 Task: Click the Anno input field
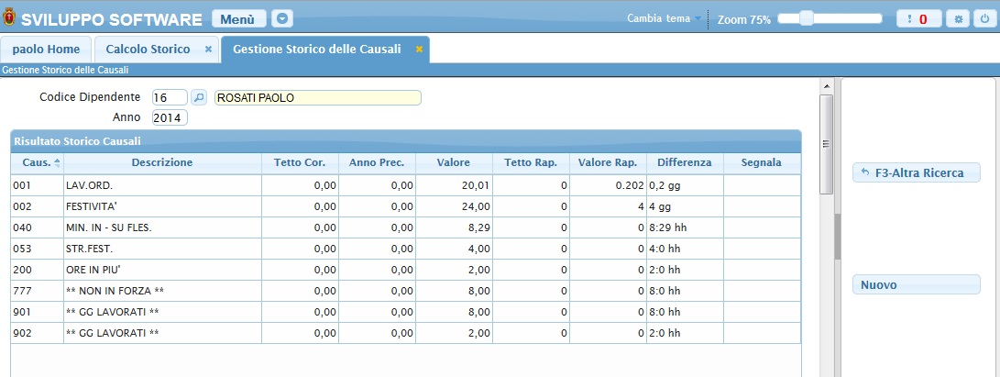pyautogui.click(x=170, y=117)
